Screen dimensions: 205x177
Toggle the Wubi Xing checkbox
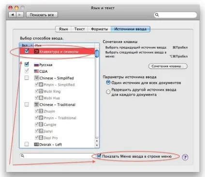click(37, 91)
